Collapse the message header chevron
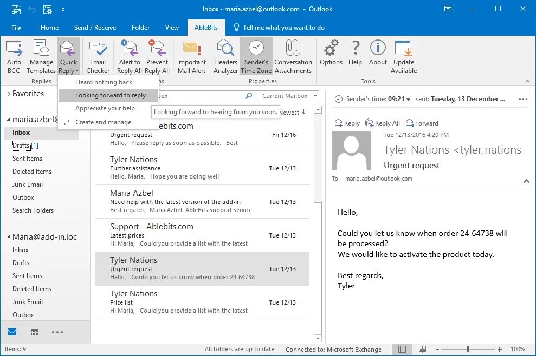 coord(526,181)
